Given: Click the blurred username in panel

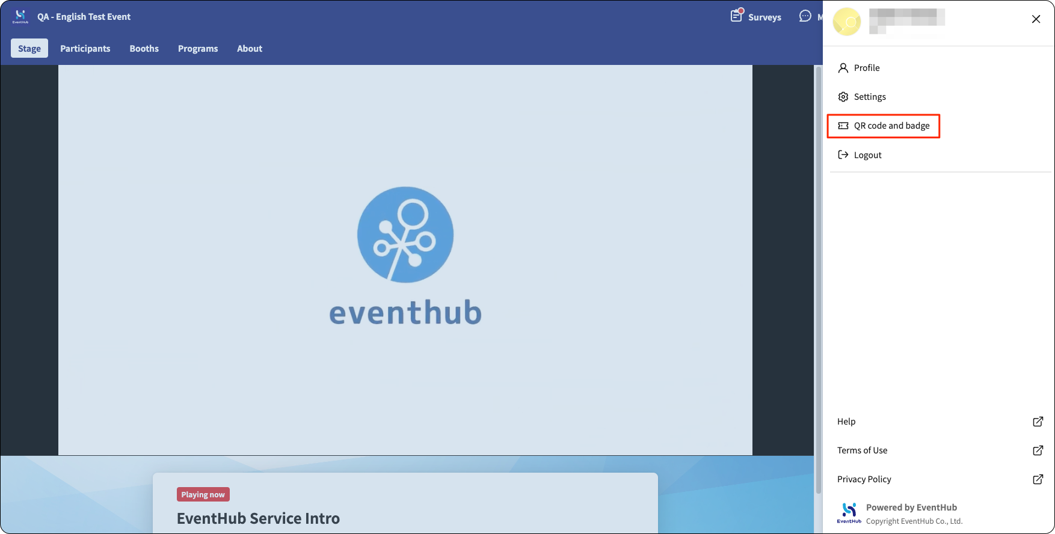Looking at the screenshot, I should coord(907,21).
